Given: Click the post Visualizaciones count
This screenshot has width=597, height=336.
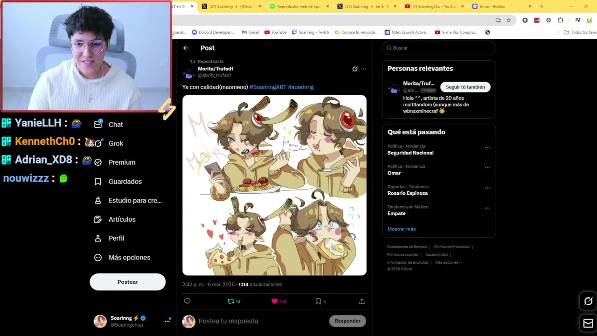Looking at the screenshot, I should tap(260, 285).
